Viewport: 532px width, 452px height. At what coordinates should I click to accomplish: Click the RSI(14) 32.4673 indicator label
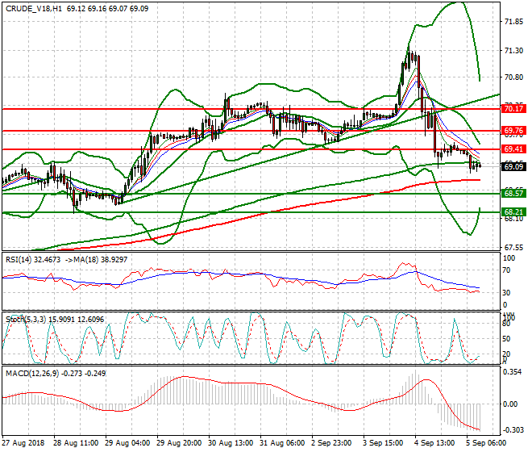tap(33, 260)
